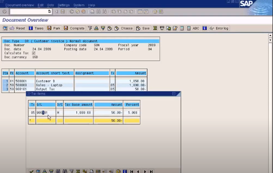Collapse command field with the left triangle

[x=56, y=12]
